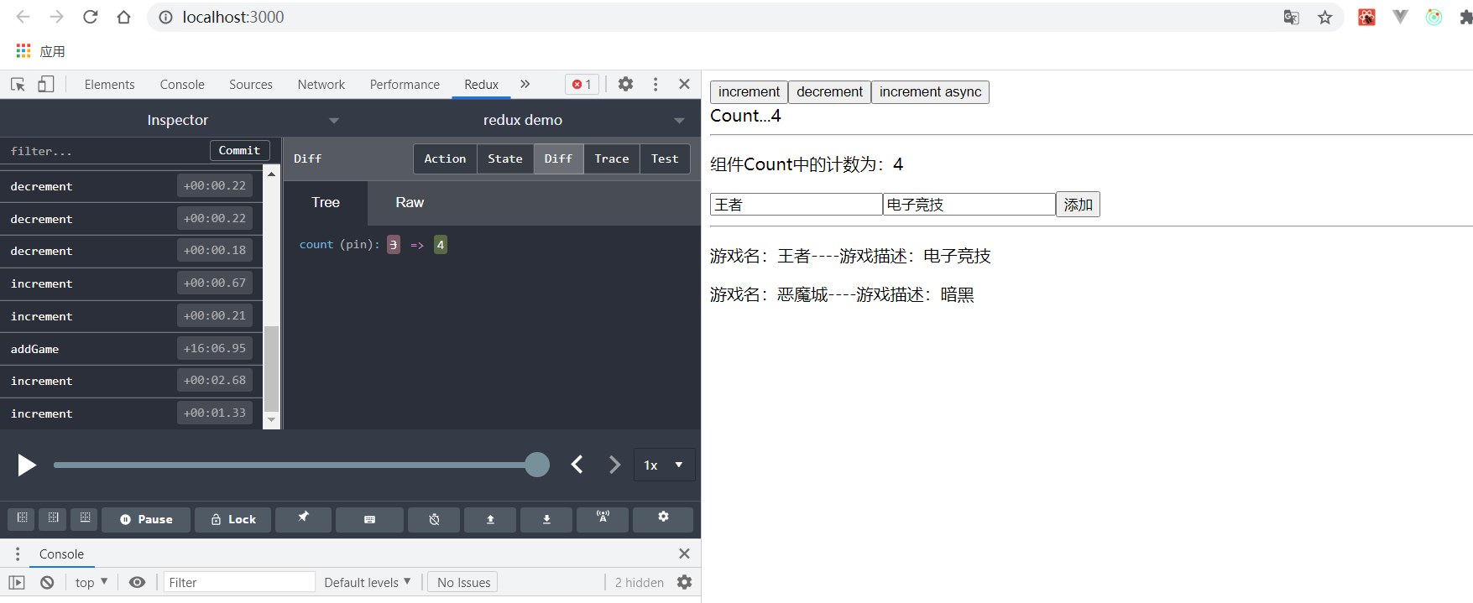Toggle the Pause recording button

point(146,519)
